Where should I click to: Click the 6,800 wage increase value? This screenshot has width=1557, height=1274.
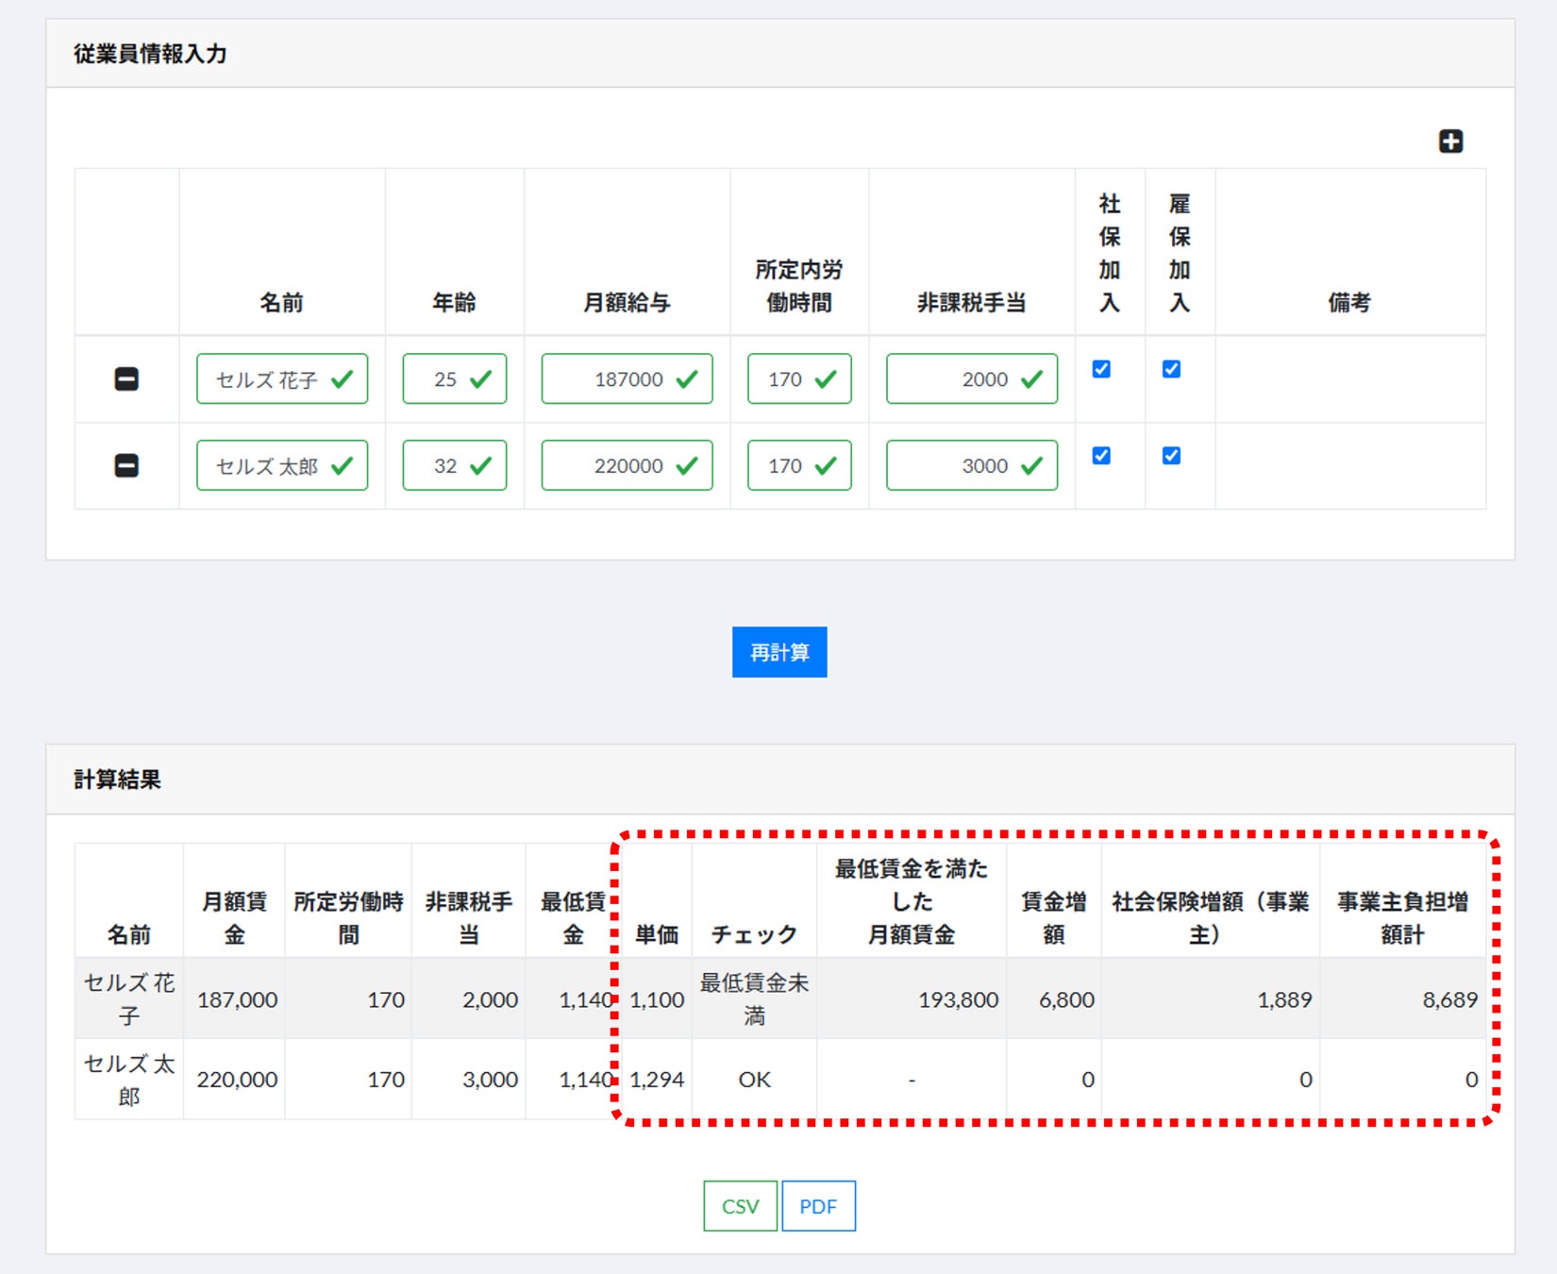[x=1067, y=999]
